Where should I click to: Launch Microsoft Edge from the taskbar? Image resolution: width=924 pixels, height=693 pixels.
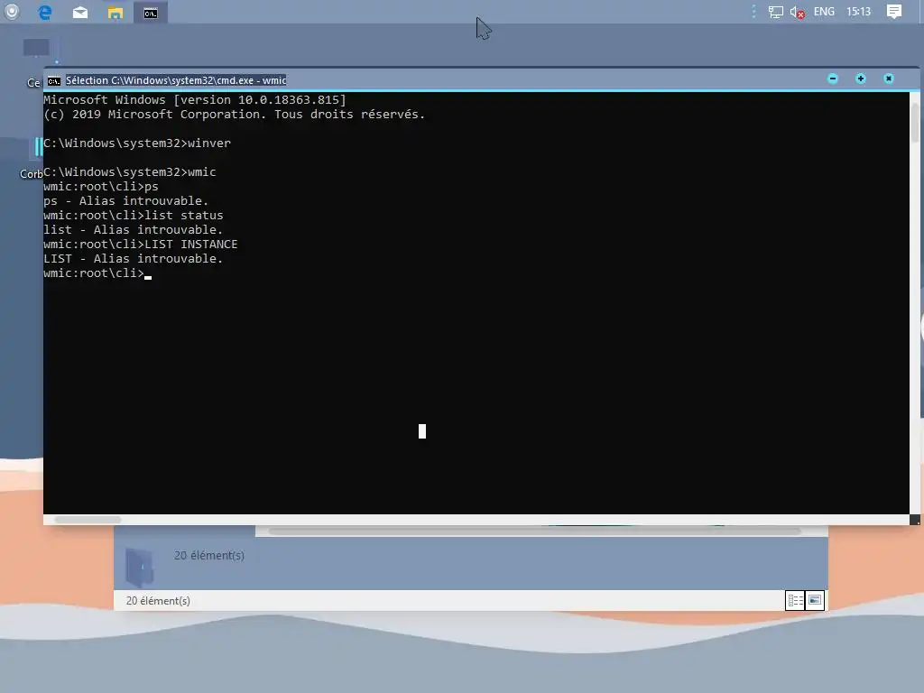point(45,13)
